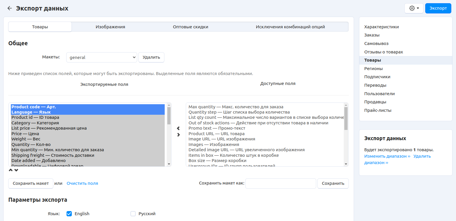456x221 pixels.
Task: Open the Макеты layout dropdown
Action: (x=101, y=58)
